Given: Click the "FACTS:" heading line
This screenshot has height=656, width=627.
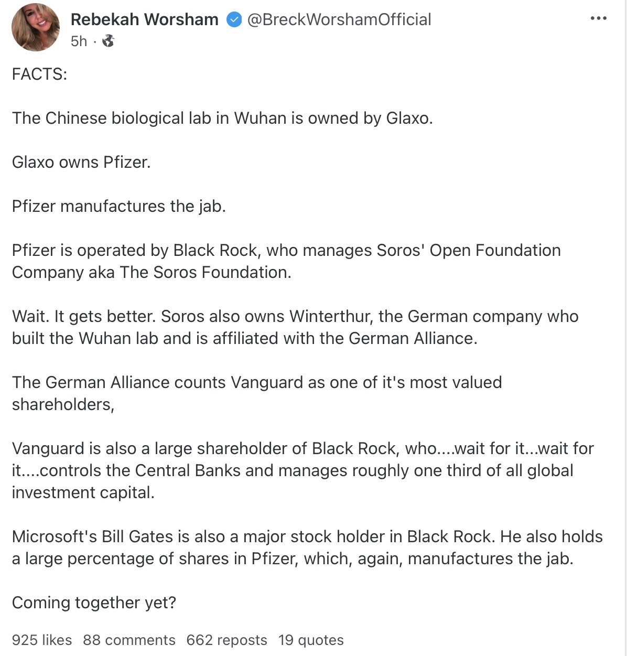Looking at the screenshot, I should click(x=40, y=74).
